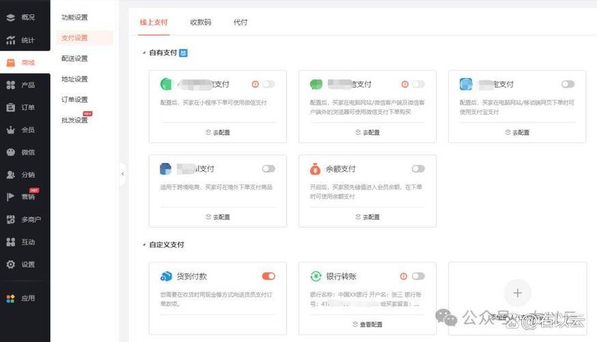Select the 商城 store icon in sidebar
This screenshot has width=597, height=342.
coord(11,62)
